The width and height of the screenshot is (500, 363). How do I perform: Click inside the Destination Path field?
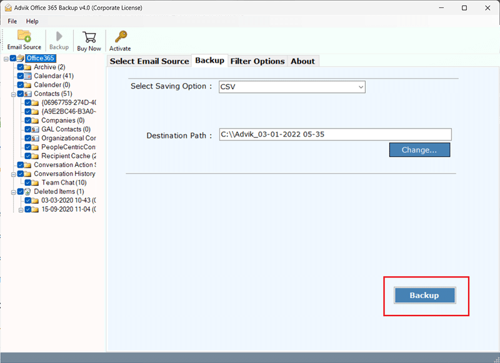335,135
